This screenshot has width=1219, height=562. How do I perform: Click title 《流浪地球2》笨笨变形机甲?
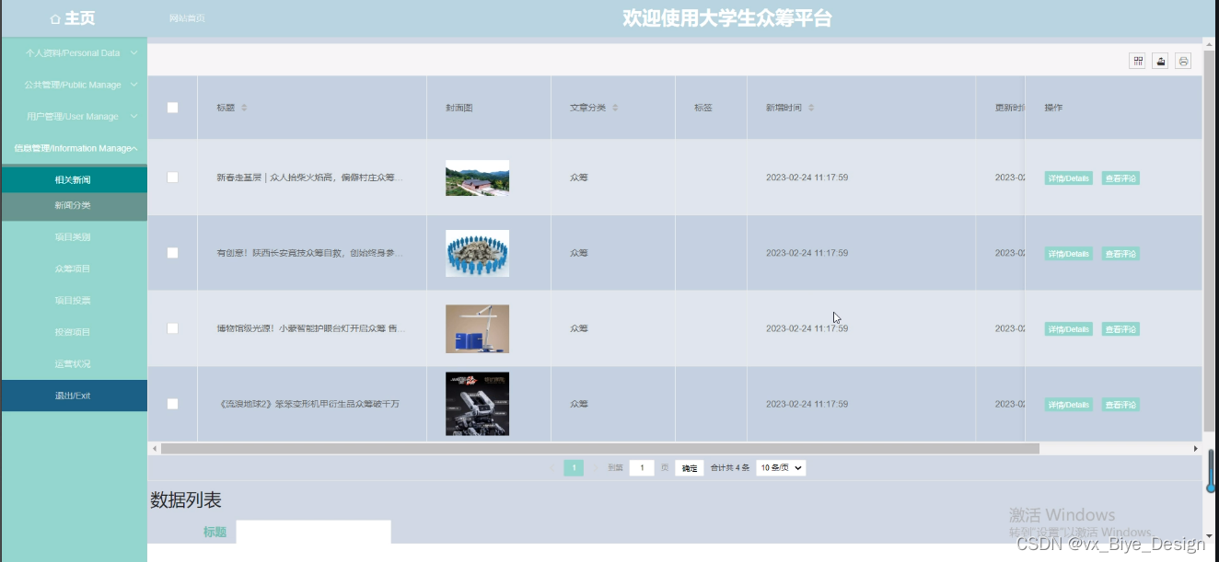308,404
